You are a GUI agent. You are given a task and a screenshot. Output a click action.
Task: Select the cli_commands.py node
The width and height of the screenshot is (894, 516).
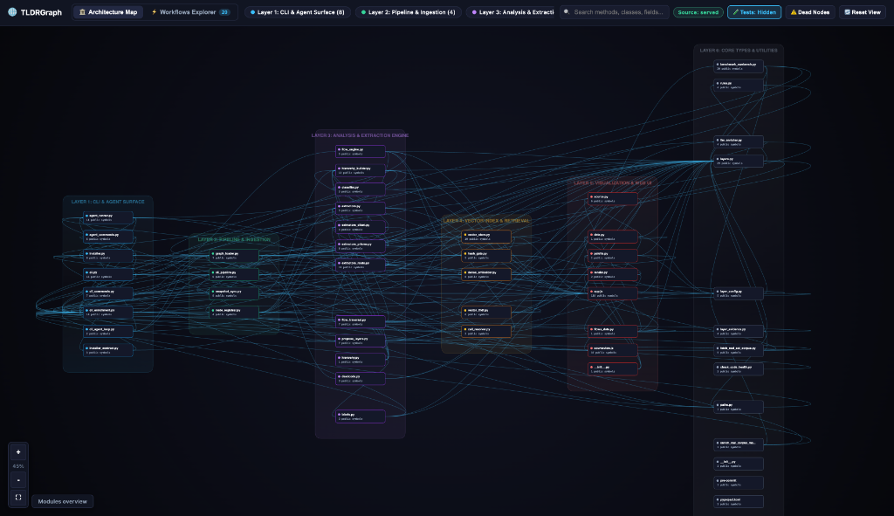(x=107, y=293)
